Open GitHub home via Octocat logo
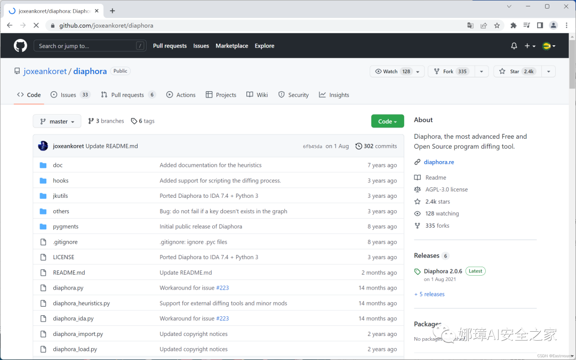This screenshot has height=360, width=576. point(20,45)
